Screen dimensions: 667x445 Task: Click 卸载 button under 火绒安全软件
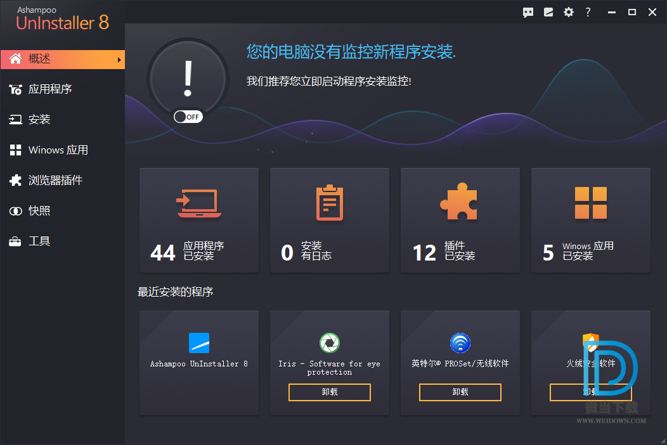[591, 392]
